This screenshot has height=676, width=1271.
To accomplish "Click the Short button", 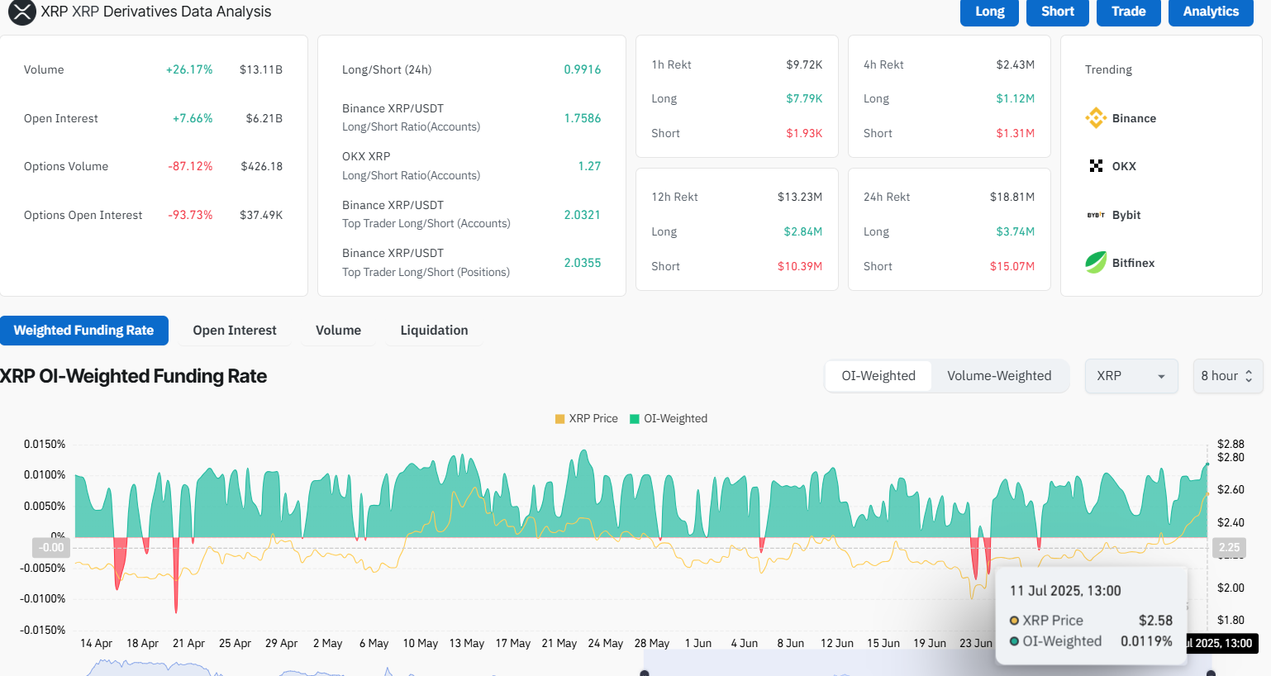I will 1058,12.
